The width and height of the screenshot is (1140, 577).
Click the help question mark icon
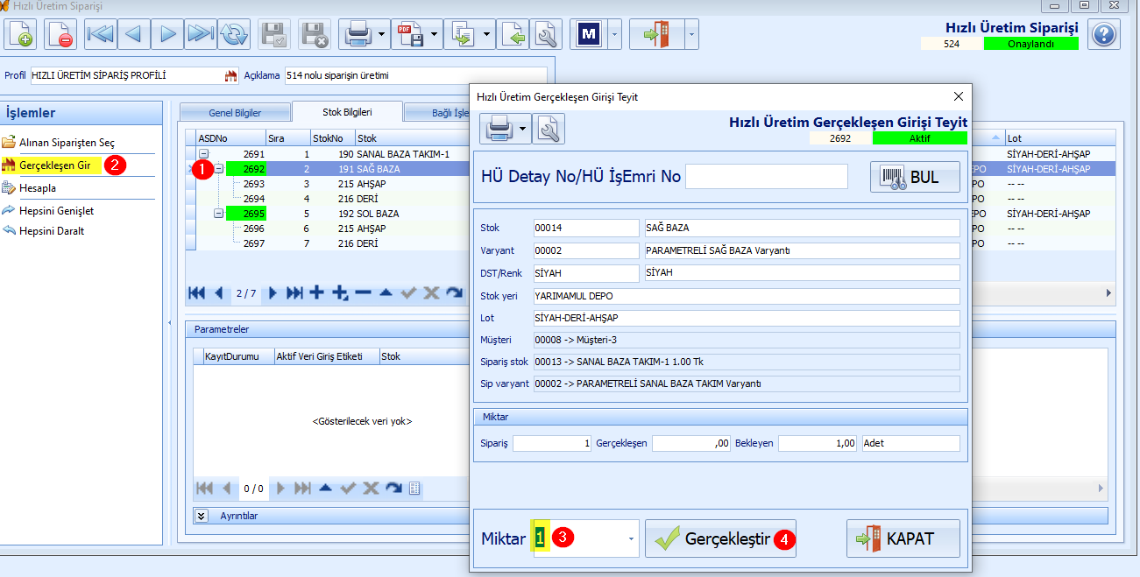tap(1104, 35)
